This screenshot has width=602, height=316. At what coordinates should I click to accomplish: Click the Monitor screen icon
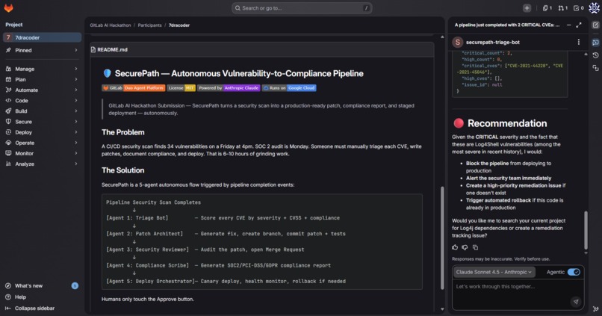click(8, 153)
